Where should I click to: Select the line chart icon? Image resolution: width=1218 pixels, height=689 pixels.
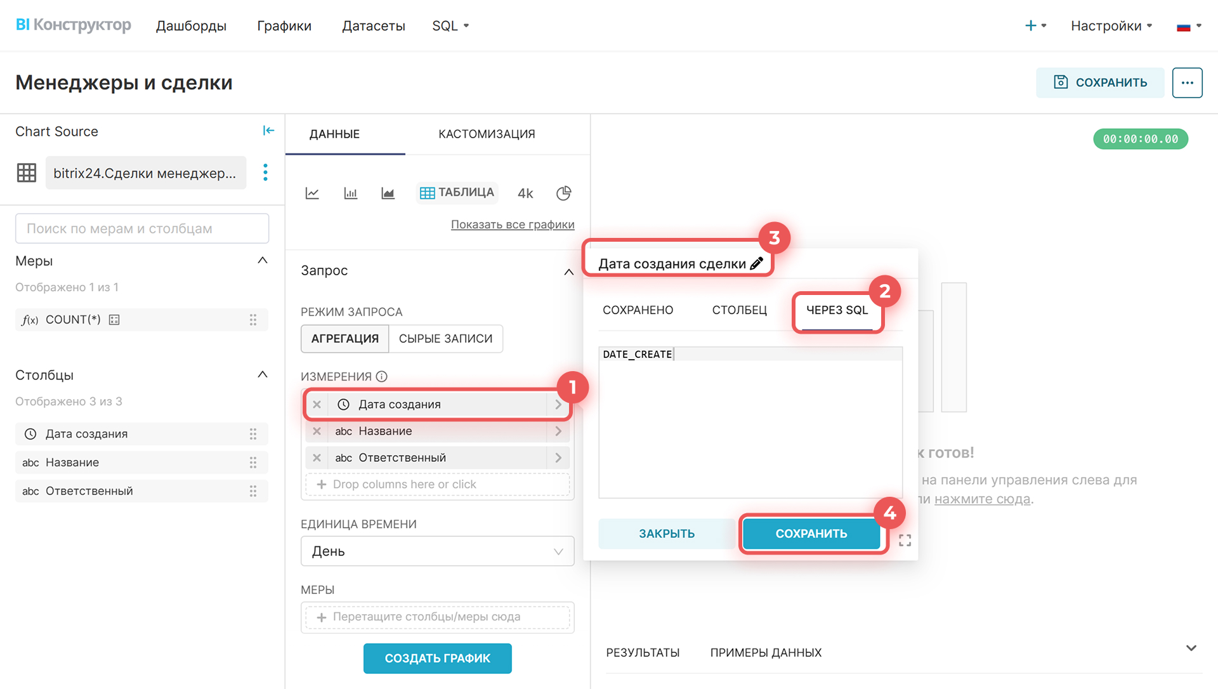(312, 193)
